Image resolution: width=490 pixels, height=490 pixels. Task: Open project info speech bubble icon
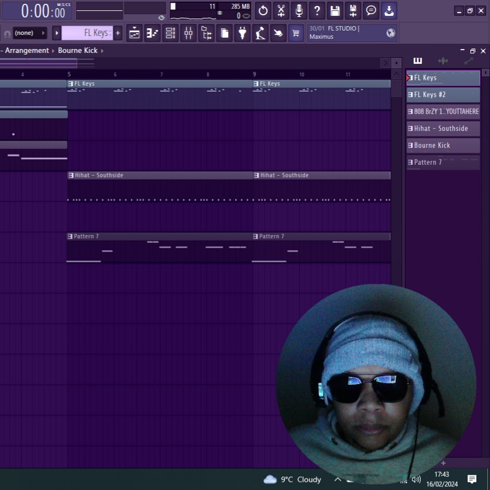371,11
